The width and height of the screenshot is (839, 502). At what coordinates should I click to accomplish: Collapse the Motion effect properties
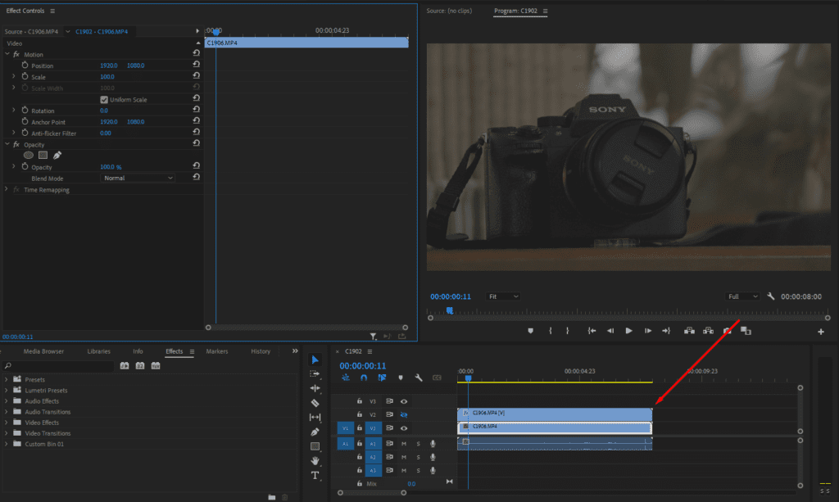(x=7, y=54)
